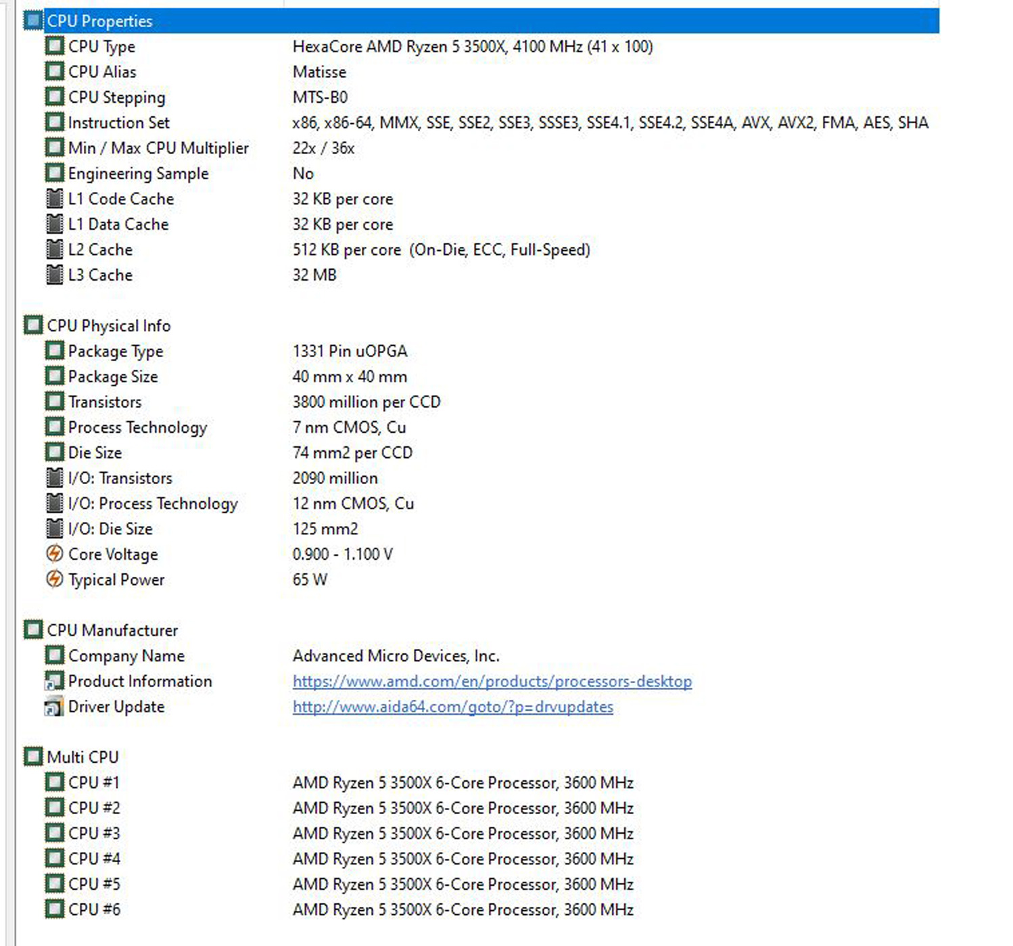This screenshot has height=946, width=1013.
Task: Open the AMD processors-desktop product link
Action: [492, 681]
